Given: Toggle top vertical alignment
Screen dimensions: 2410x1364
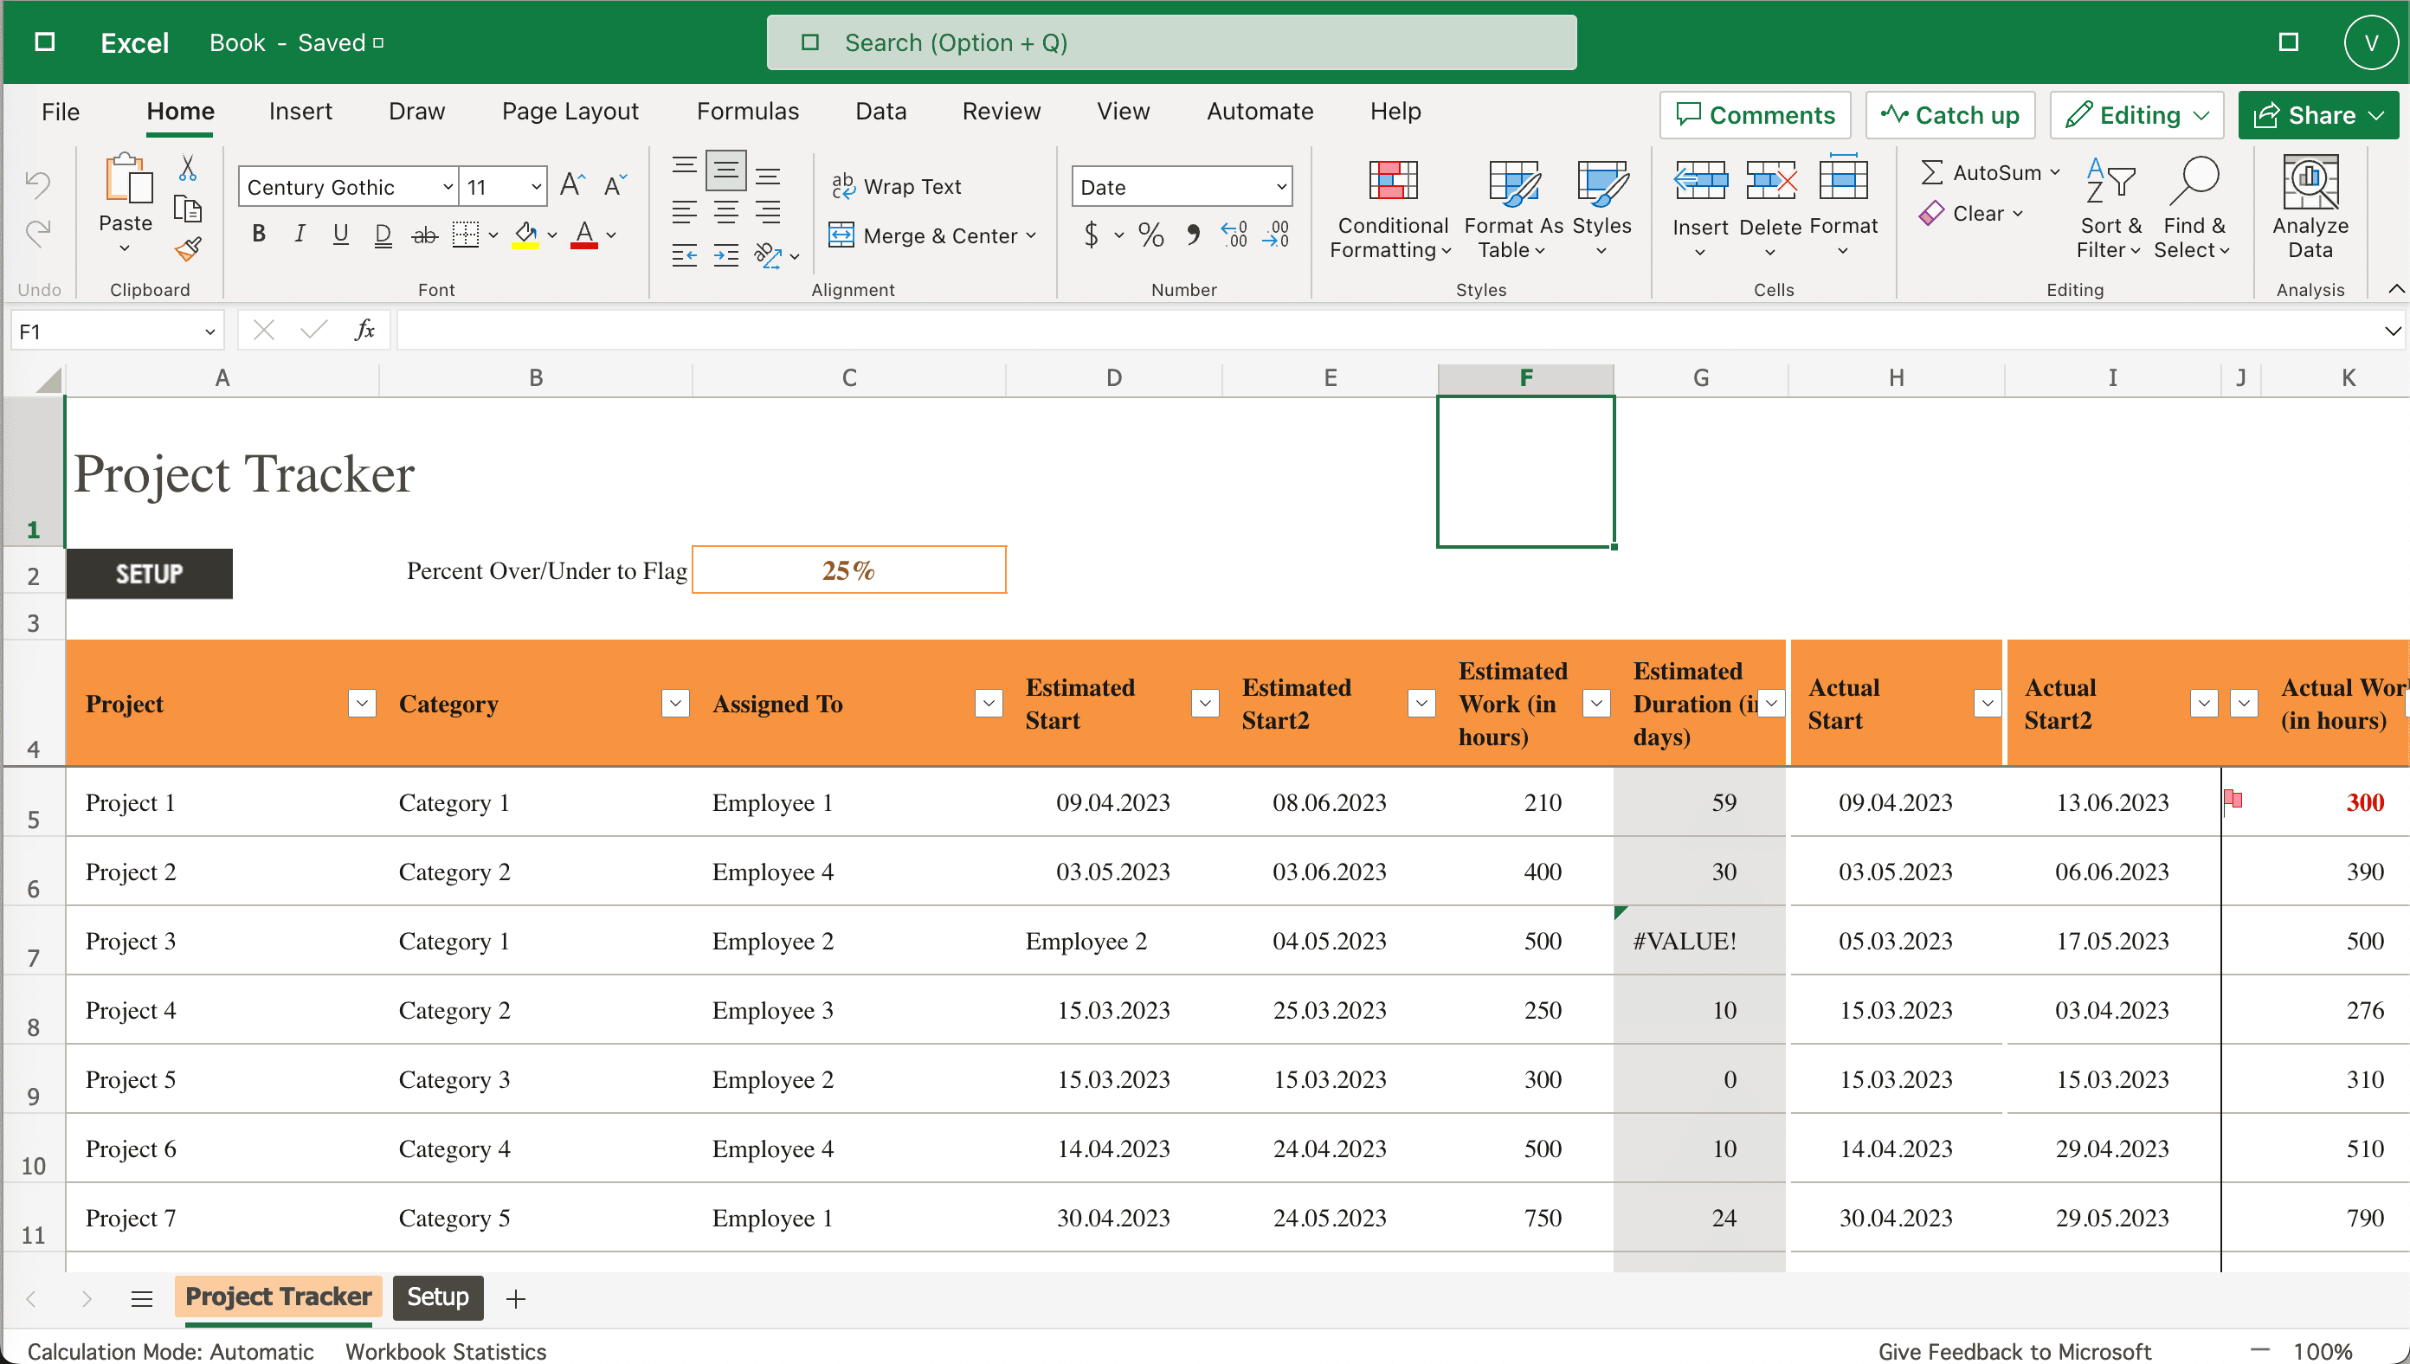Looking at the screenshot, I should click(684, 167).
